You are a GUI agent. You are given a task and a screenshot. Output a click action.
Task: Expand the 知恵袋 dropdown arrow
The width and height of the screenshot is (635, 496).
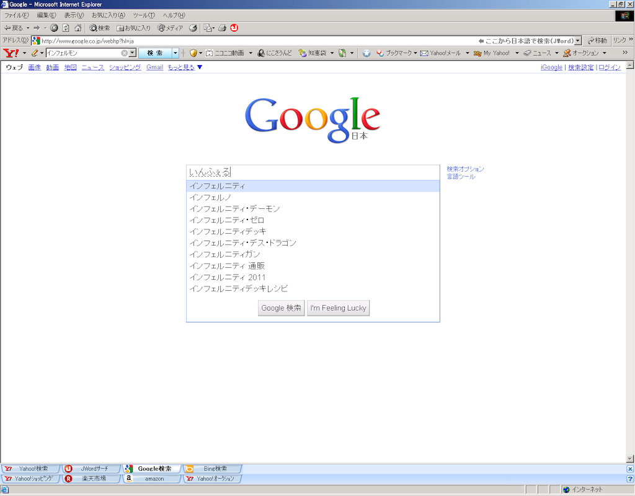pos(332,53)
